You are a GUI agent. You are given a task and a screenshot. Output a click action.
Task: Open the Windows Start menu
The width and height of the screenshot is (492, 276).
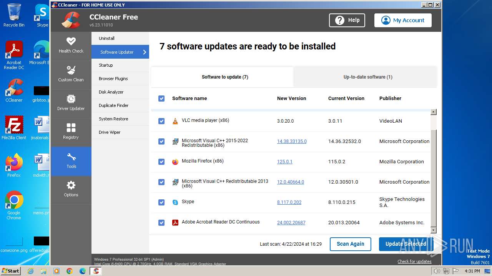[x=11, y=271]
